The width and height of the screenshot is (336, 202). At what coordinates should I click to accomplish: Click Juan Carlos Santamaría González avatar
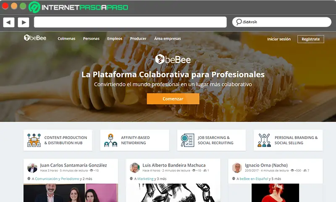click(32, 168)
